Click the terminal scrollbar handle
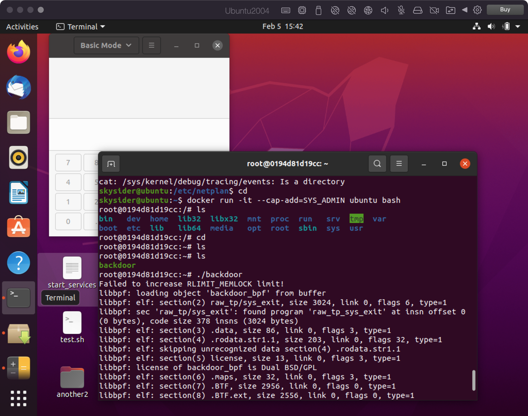528x416 pixels. pos(473,380)
